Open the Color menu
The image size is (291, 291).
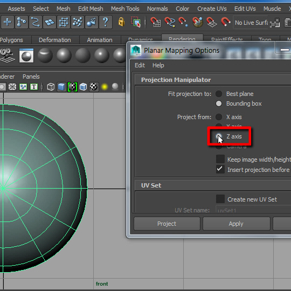coord(183,9)
